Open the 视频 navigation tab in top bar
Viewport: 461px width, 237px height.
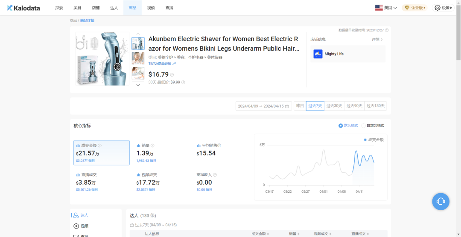tap(151, 8)
